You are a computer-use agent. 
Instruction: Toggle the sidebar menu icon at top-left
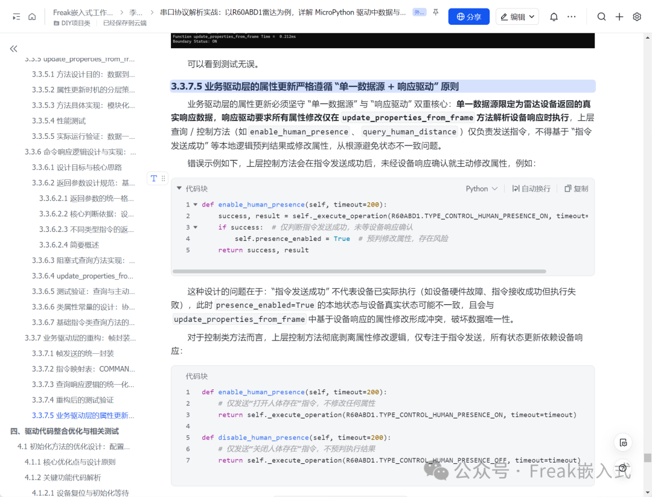tap(16, 17)
